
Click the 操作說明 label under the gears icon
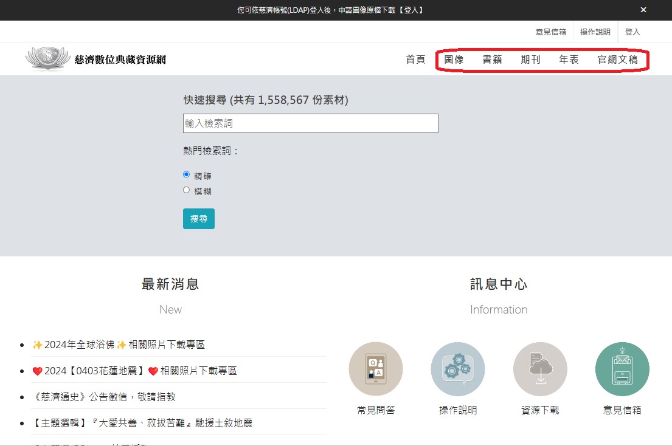pos(458,410)
